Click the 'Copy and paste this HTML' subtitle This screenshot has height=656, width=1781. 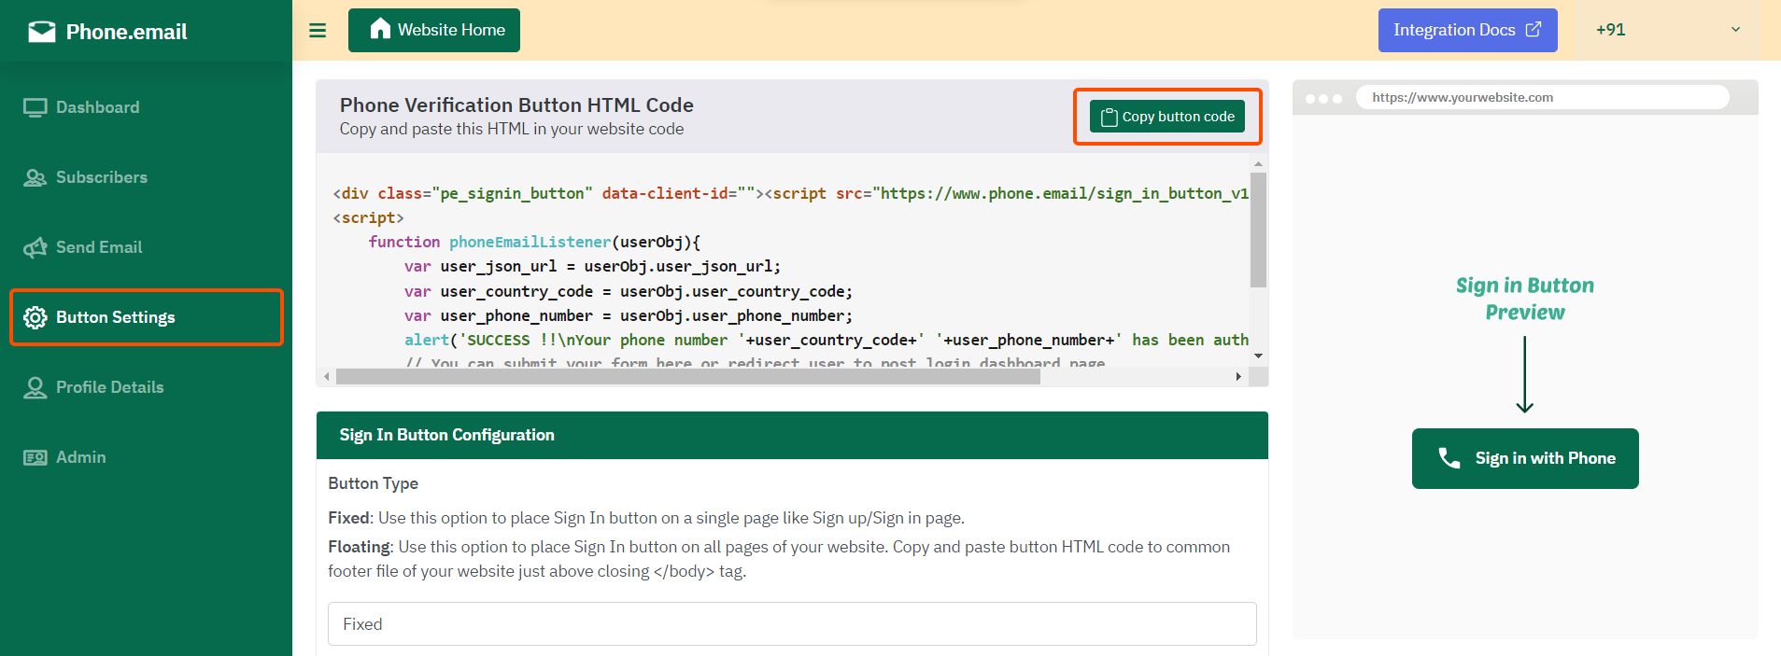tap(512, 129)
